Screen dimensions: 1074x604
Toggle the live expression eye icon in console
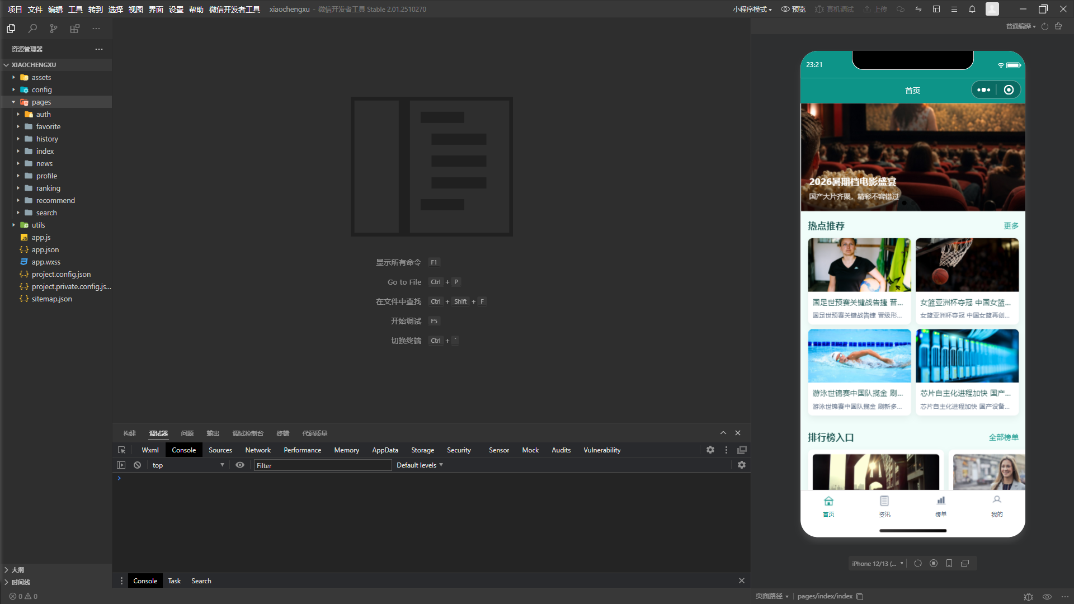[240, 465]
